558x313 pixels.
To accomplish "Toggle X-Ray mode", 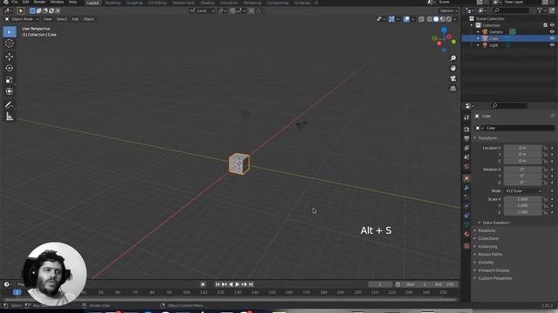I will 421,19.
